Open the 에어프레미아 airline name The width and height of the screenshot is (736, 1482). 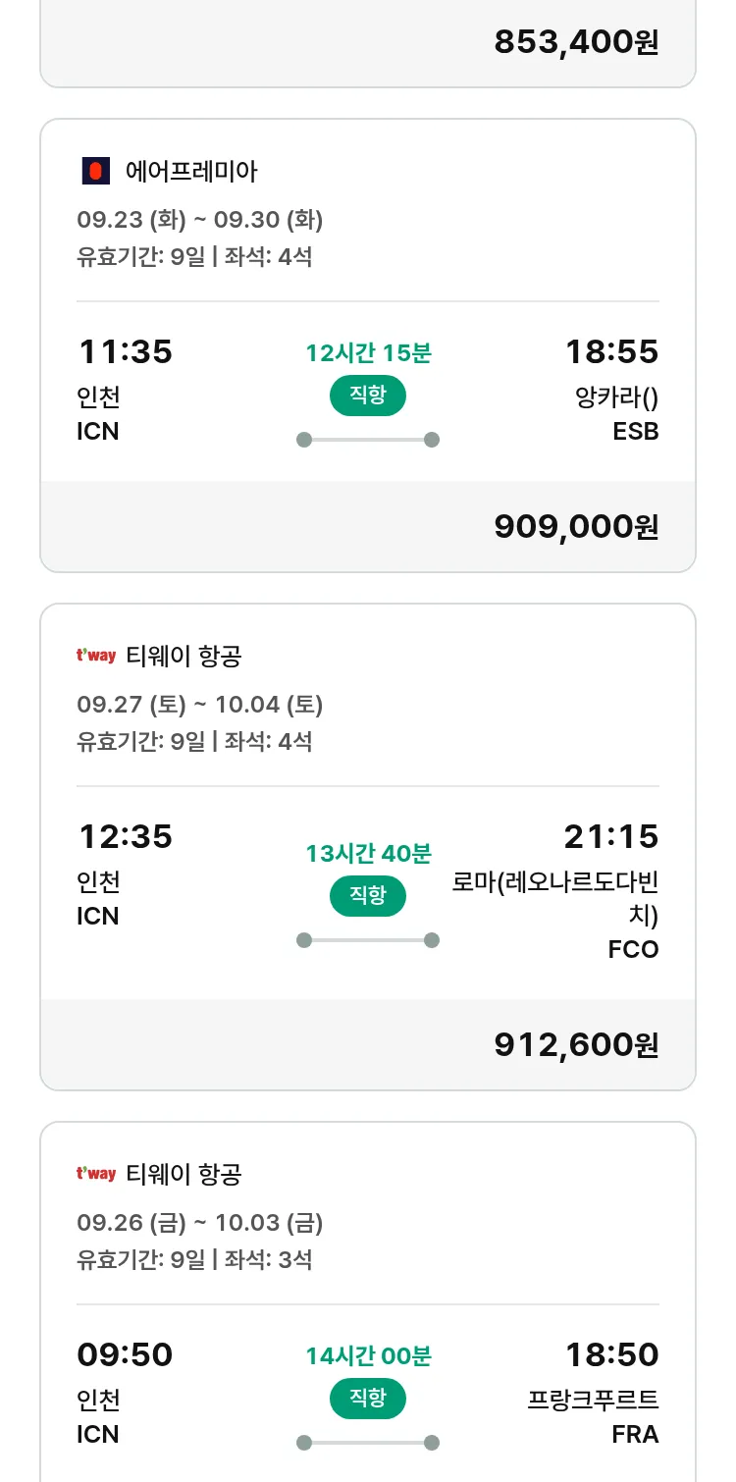point(191,172)
